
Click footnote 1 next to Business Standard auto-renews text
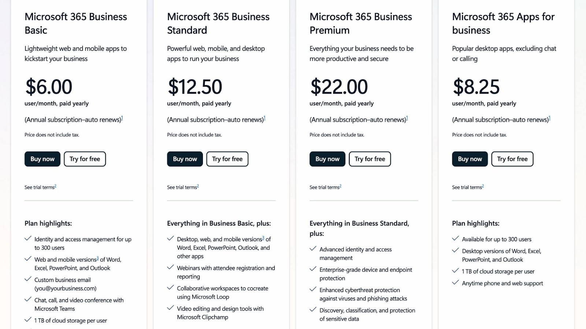coord(265,117)
